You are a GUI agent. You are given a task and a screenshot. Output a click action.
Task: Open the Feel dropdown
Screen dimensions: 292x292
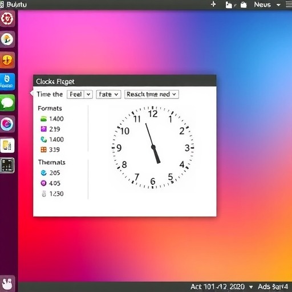pyautogui.click(x=80, y=94)
